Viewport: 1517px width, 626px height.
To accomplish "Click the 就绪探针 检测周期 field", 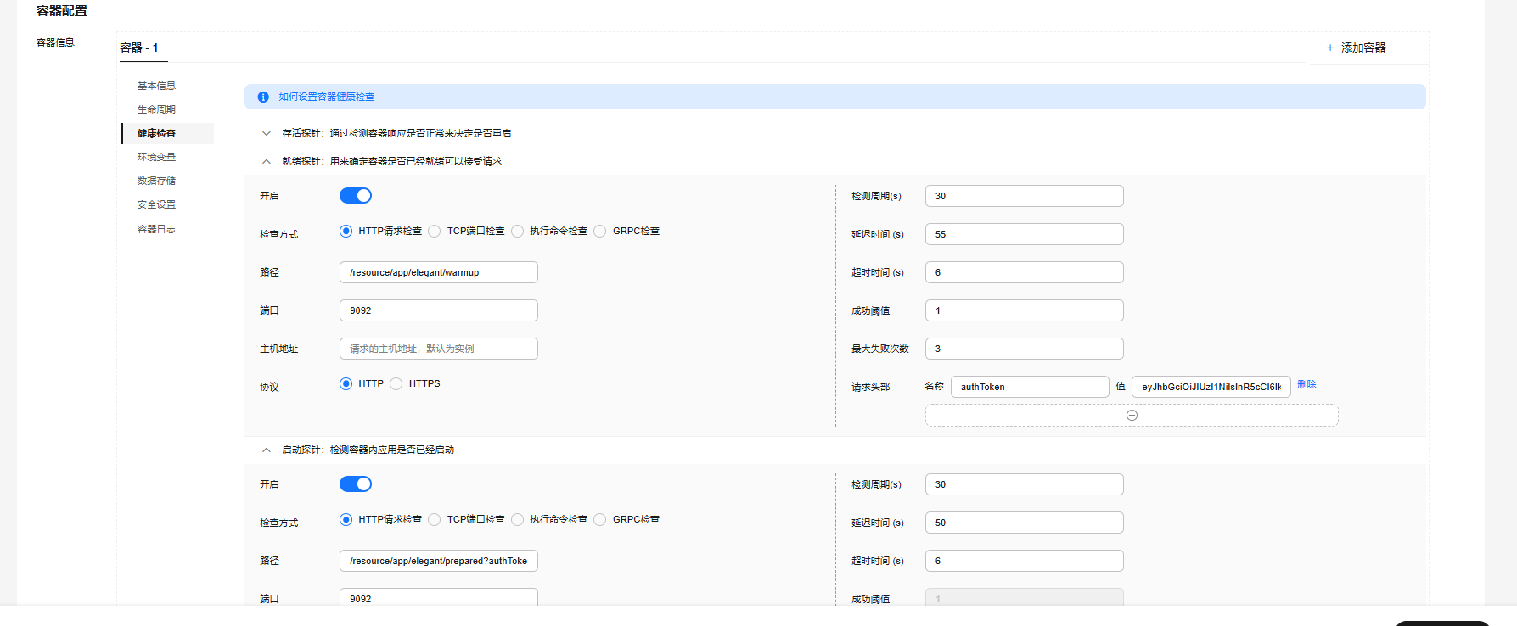I will pos(1025,196).
